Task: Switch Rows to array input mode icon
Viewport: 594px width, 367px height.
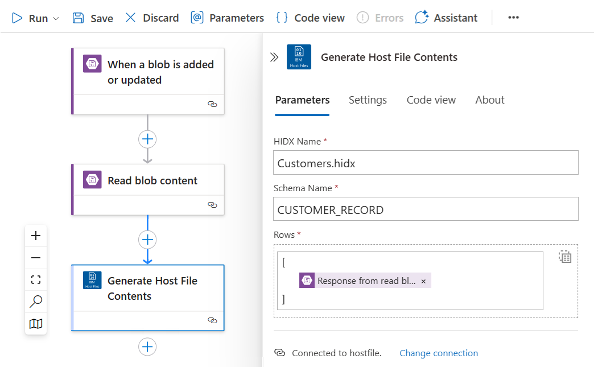Action: point(565,257)
